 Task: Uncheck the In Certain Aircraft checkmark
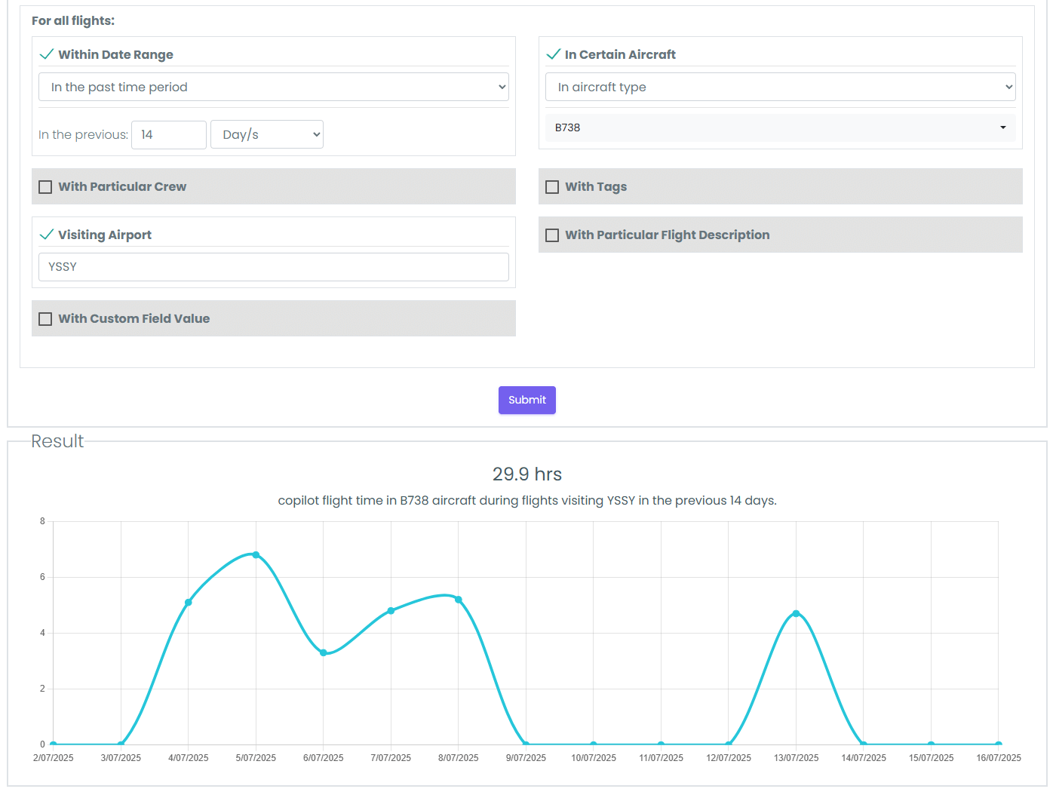coord(554,54)
